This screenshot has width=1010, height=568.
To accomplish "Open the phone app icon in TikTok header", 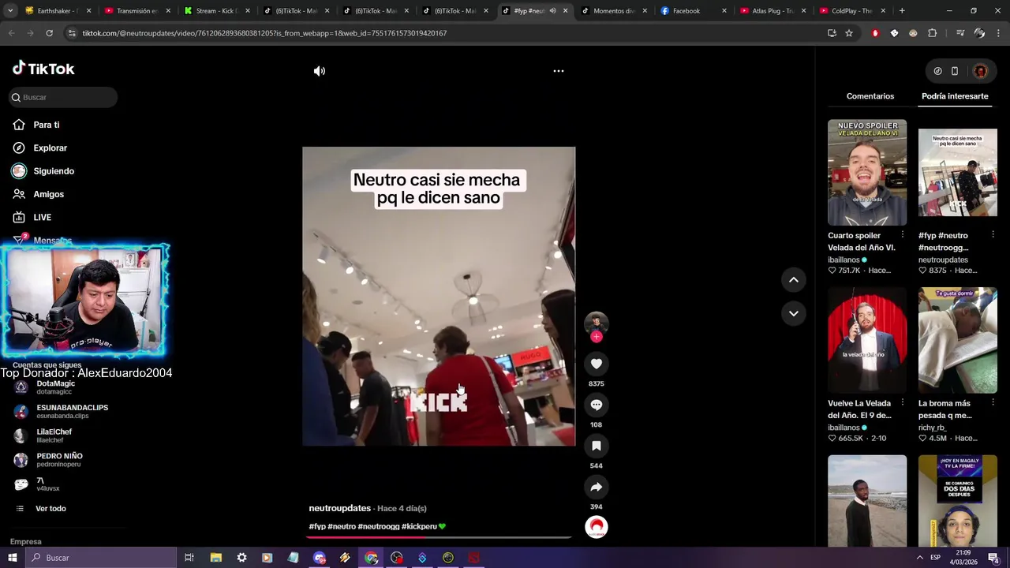I will [955, 71].
